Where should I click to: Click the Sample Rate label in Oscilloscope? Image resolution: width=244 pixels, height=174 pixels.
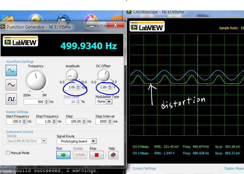click(x=229, y=28)
